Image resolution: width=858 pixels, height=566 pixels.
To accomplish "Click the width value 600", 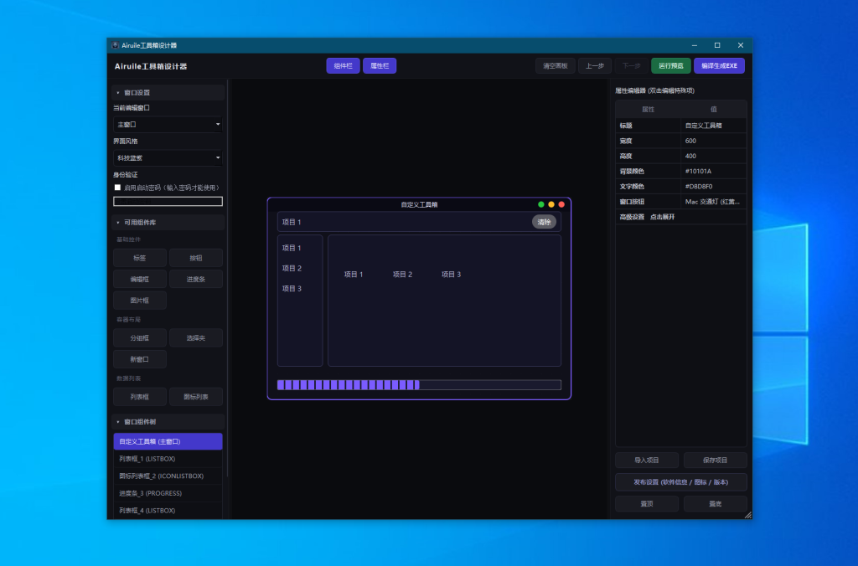I will tap(714, 141).
